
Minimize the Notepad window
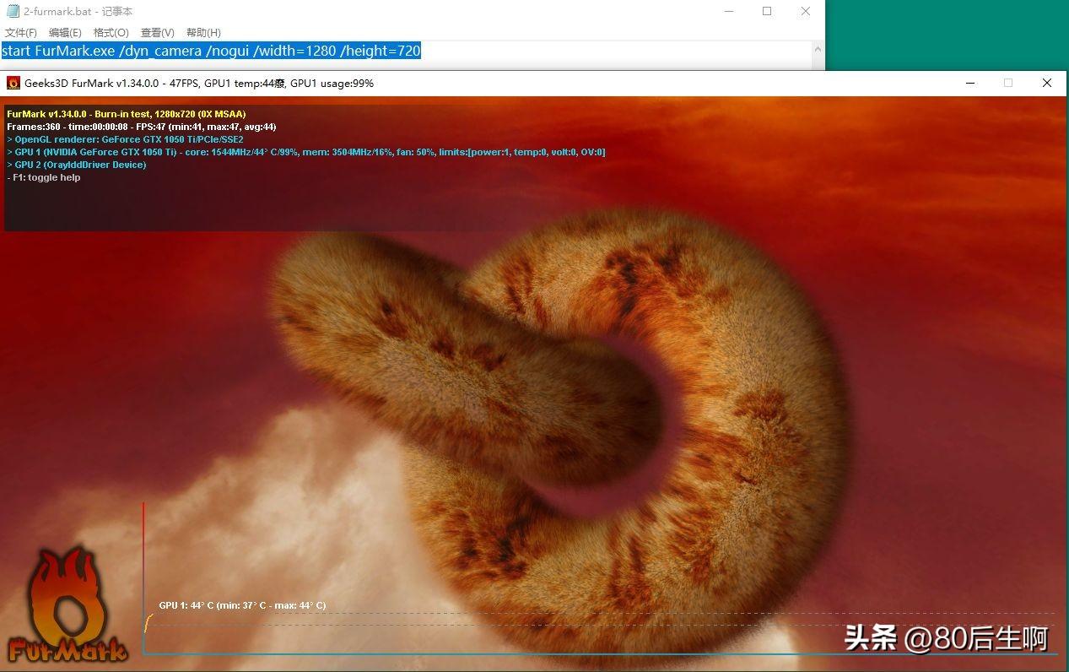coord(728,12)
